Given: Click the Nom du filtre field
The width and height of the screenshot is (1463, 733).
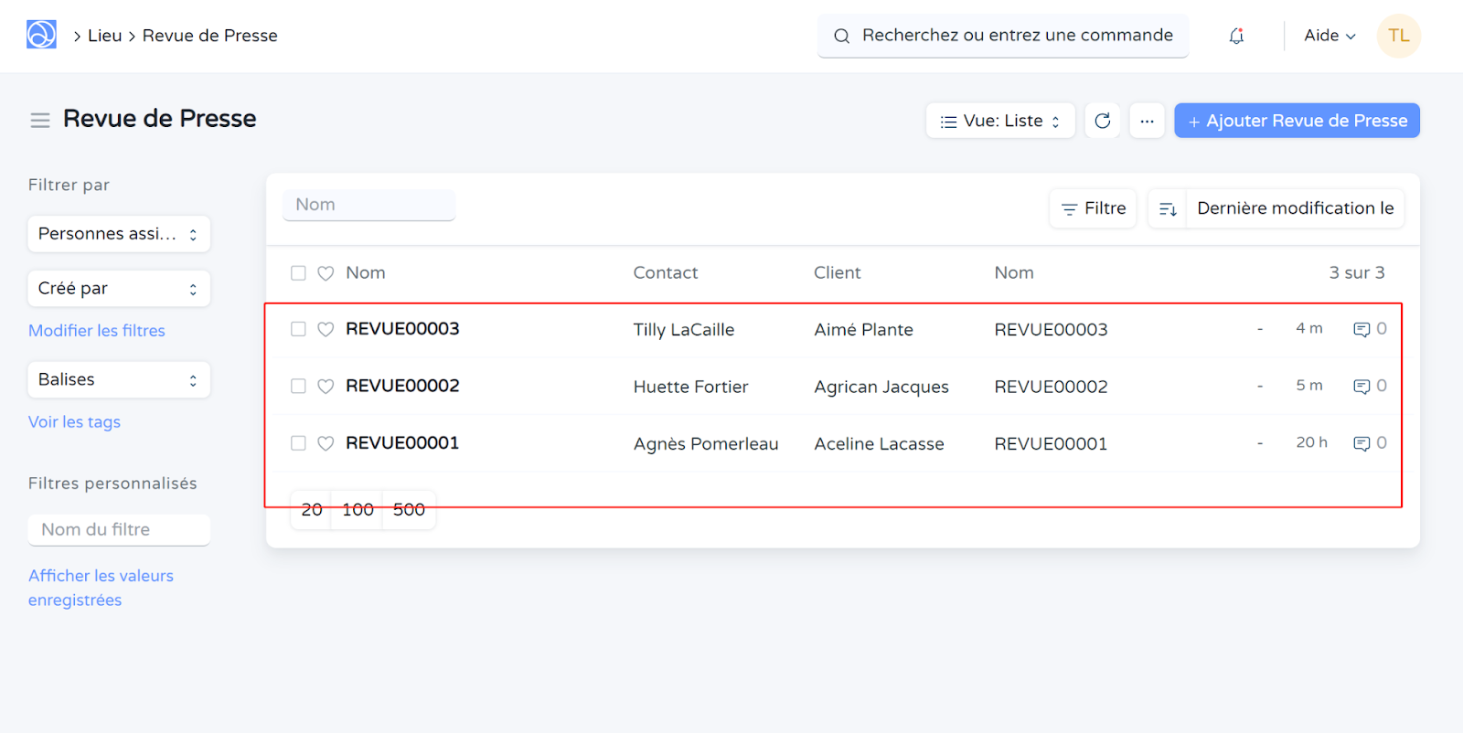Looking at the screenshot, I should 119,530.
